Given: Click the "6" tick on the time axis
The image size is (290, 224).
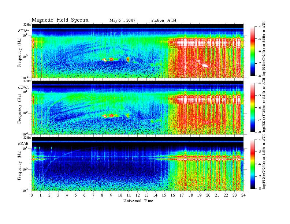Looking at the screenshot, I should click(85, 195).
